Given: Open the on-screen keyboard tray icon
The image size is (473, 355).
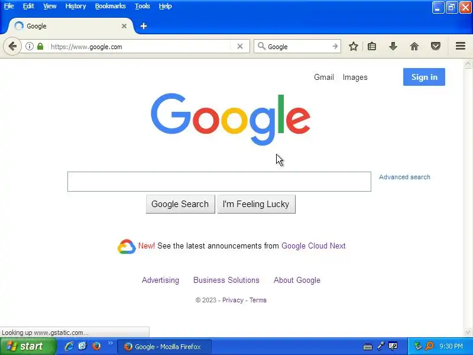Looking at the screenshot, I should pos(367,346).
